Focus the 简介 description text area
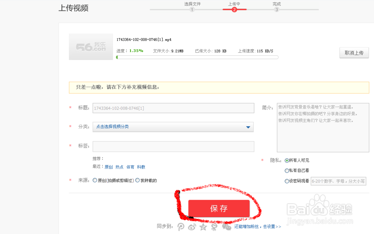Screen dimensions: 374x234 (x=323, y=128)
